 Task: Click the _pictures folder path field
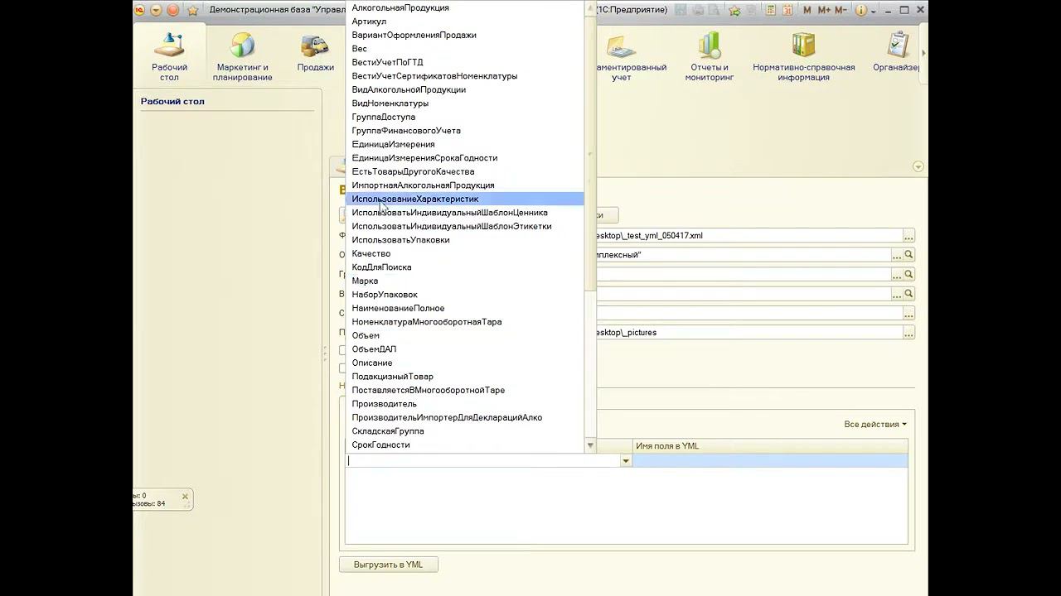click(749, 333)
